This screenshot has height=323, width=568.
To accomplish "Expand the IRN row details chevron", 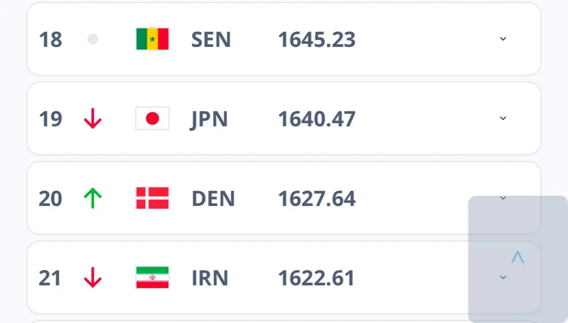I will [503, 277].
